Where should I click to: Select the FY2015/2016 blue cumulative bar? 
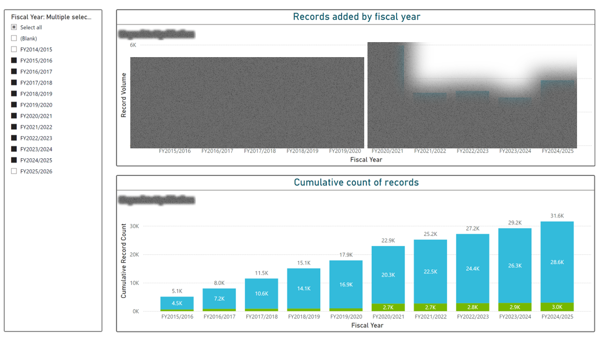click(177, 303)
